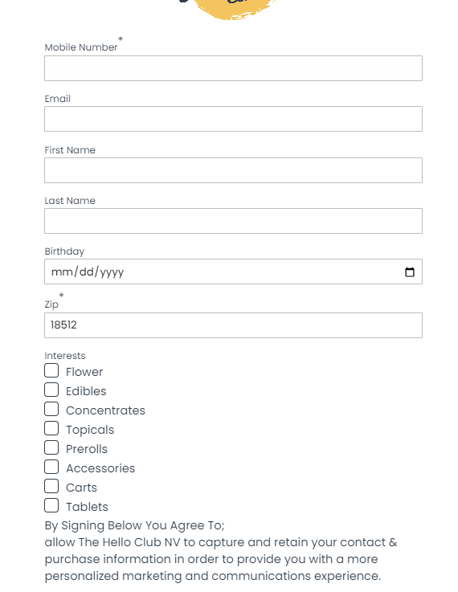Enable the Topicals interest option
Viewport: 458px width, 592px height.
coord(51,428)
